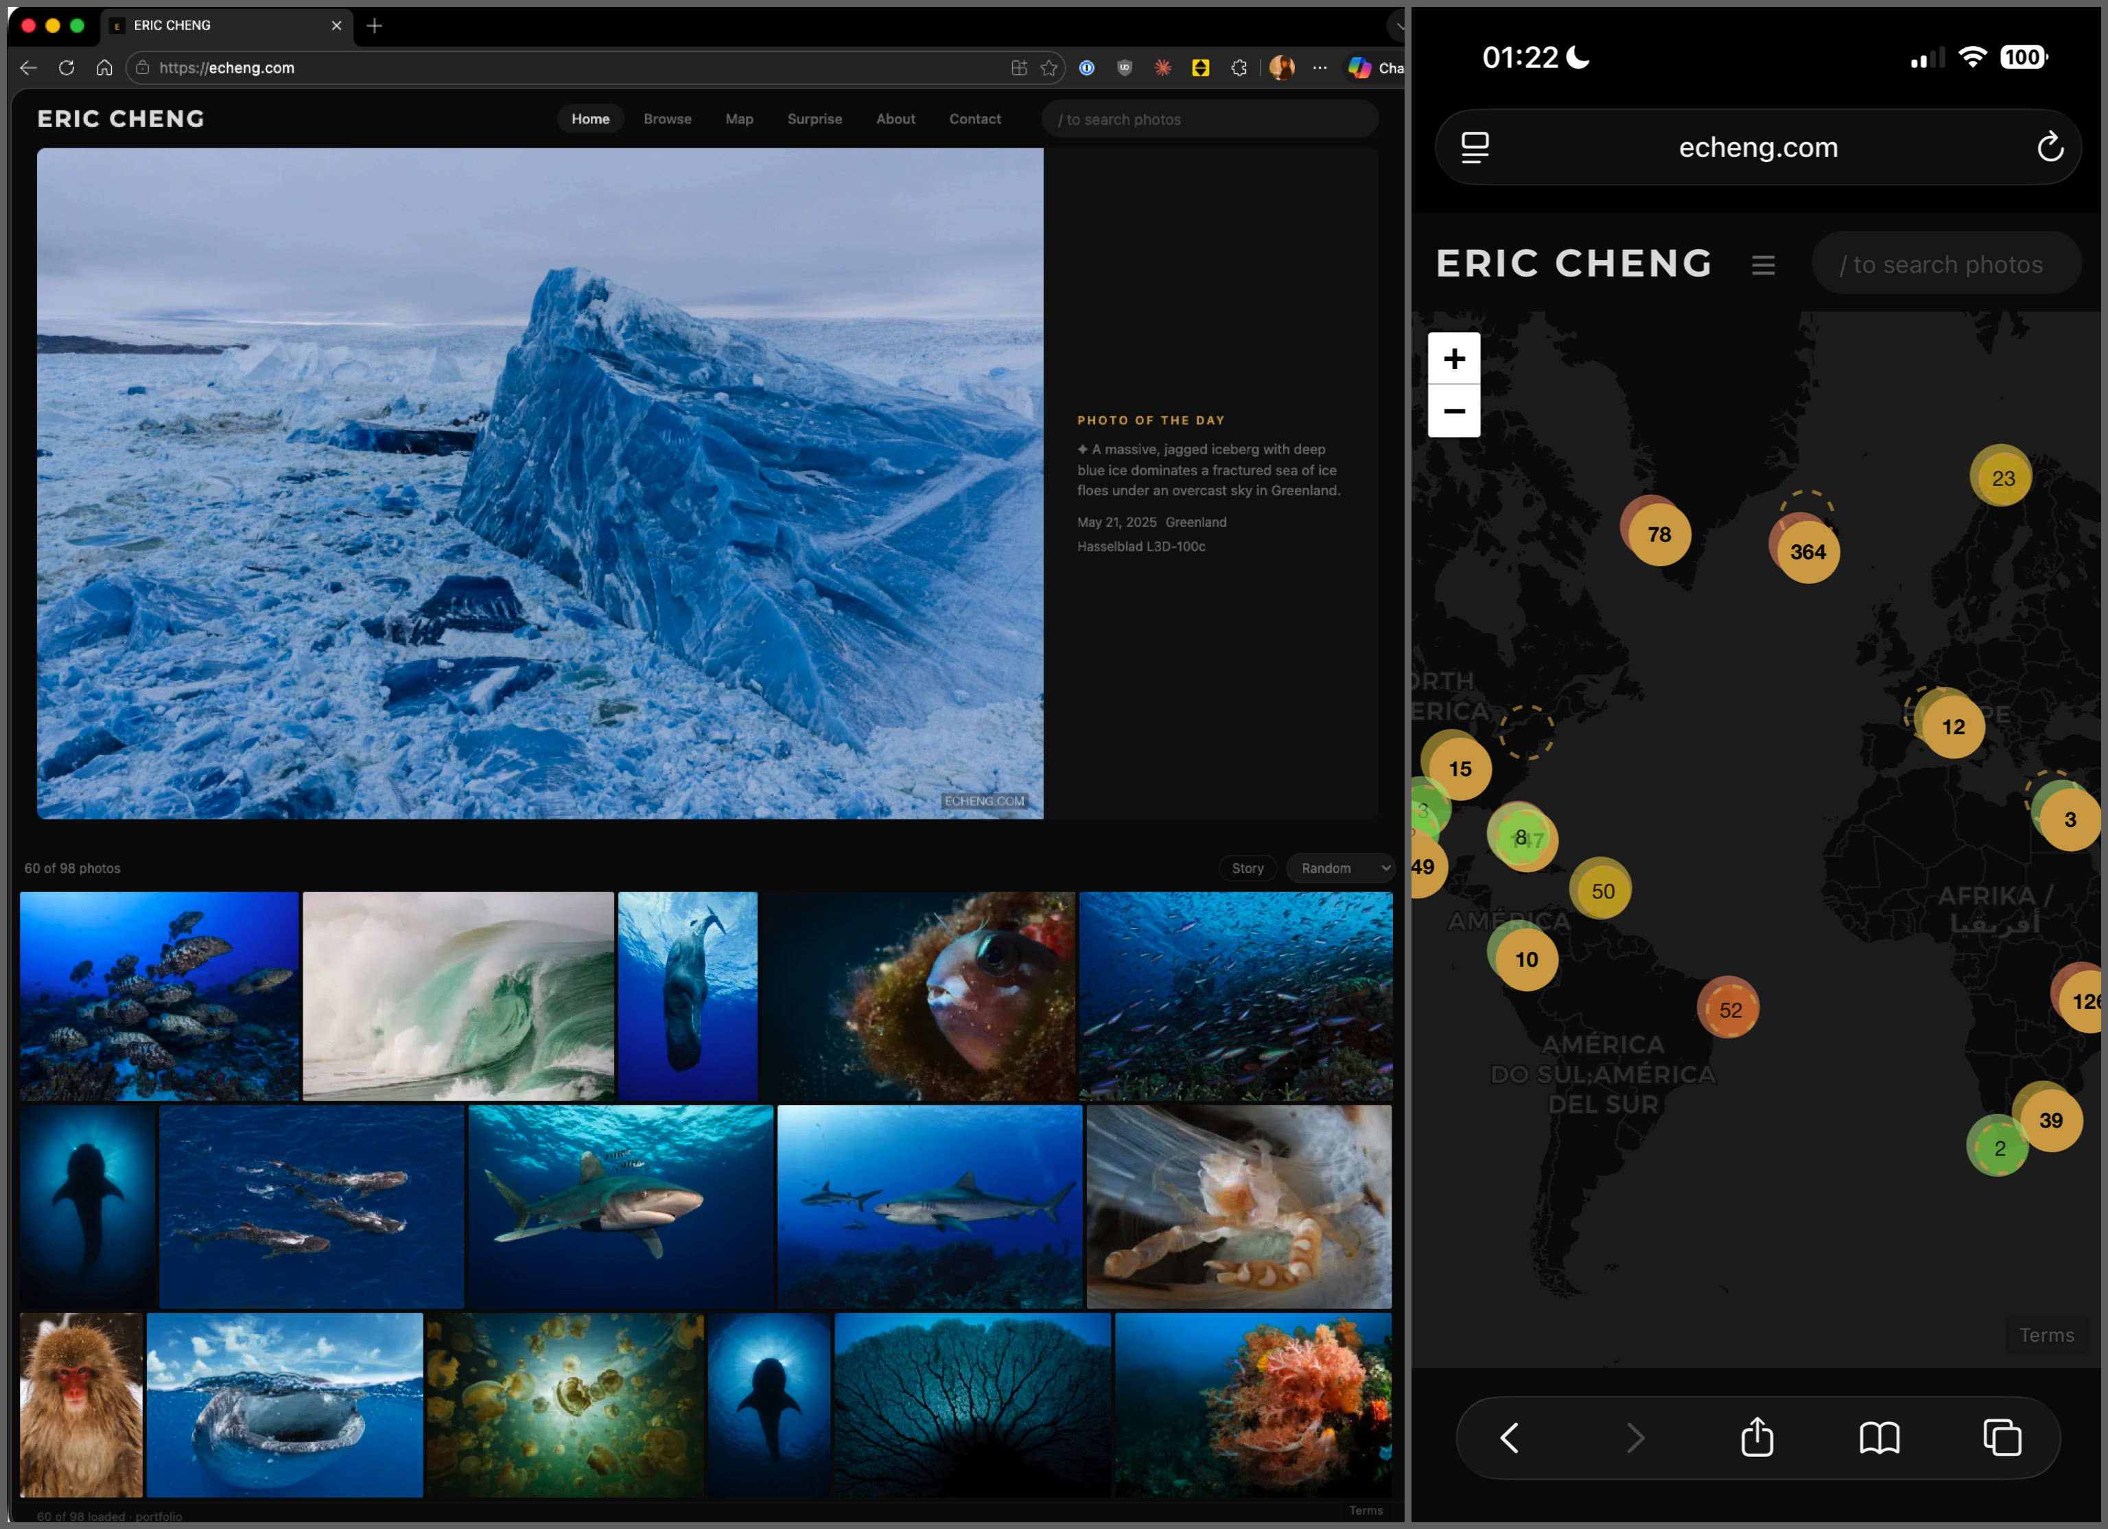Screen dimensions: 2108x1529
Task: Open the 23 map cluster marker
Action: 2003,478
